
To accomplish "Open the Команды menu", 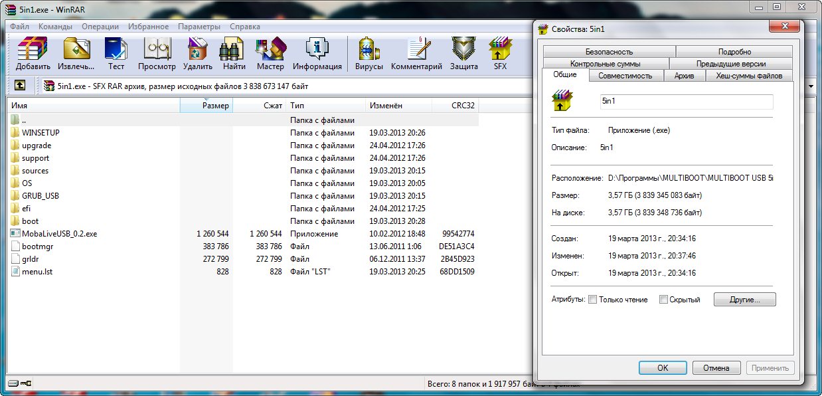I will click(55, 27).
